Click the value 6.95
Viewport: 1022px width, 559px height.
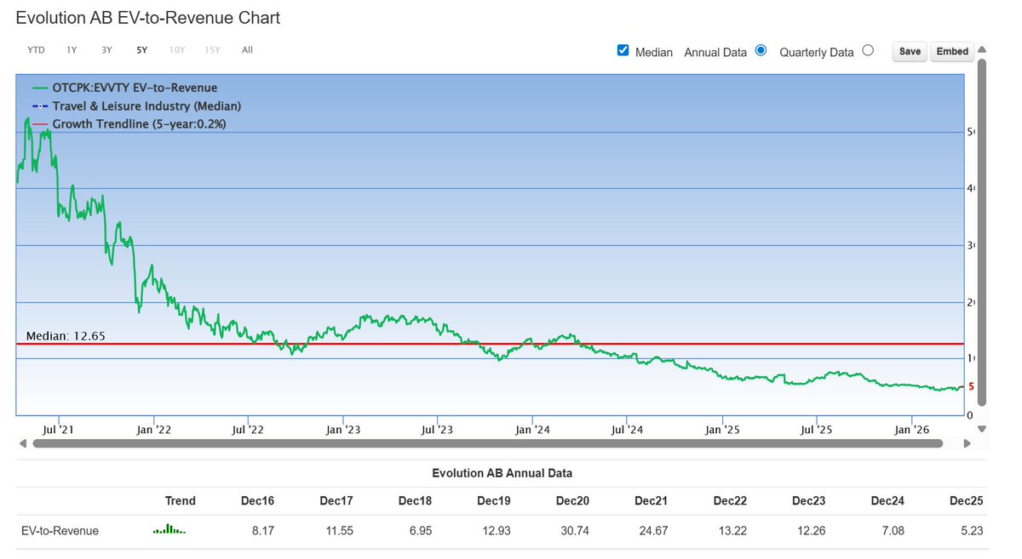pos(420,531)
